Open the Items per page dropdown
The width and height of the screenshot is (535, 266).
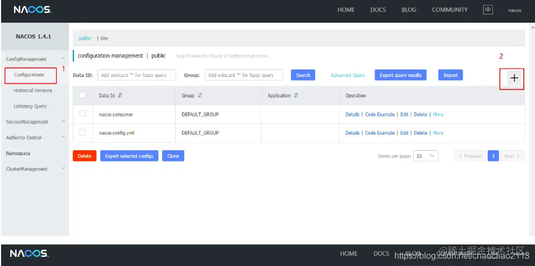(426, 156)
